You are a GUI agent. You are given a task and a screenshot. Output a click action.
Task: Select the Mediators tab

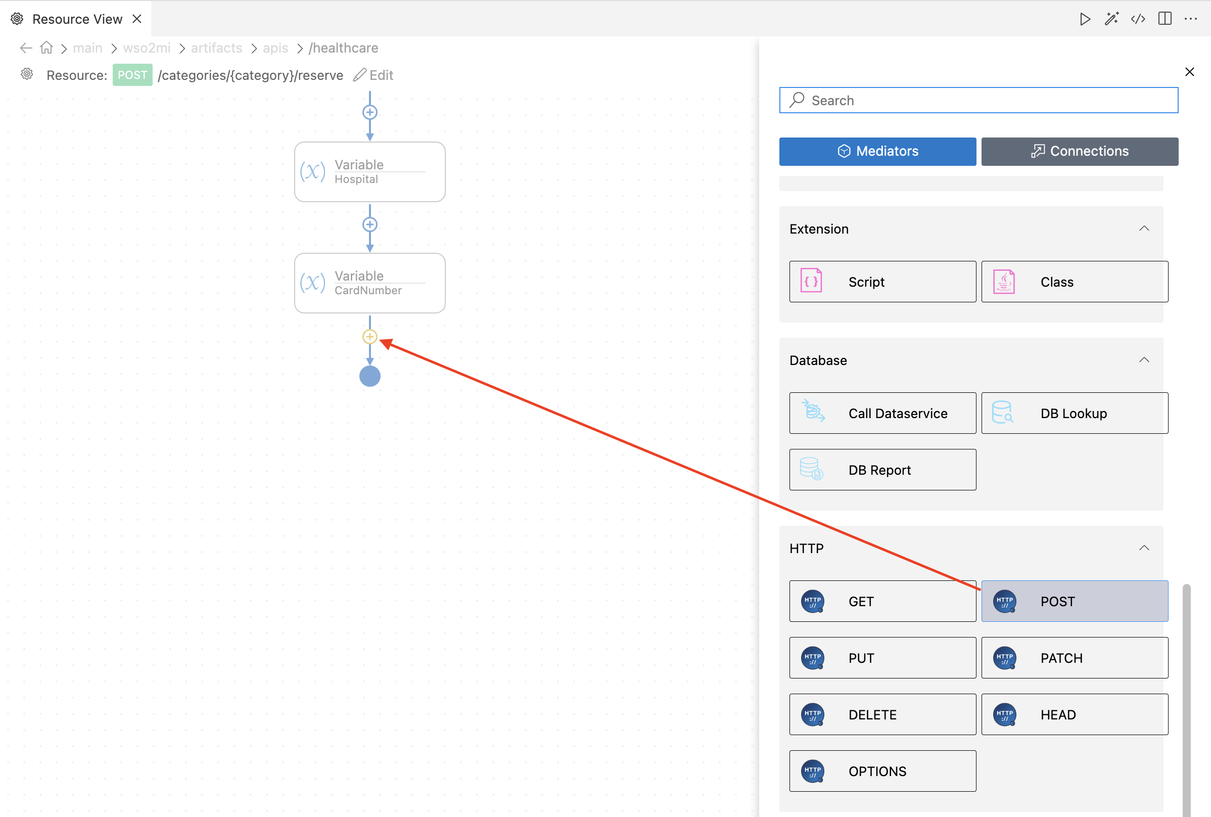point(877,151)
